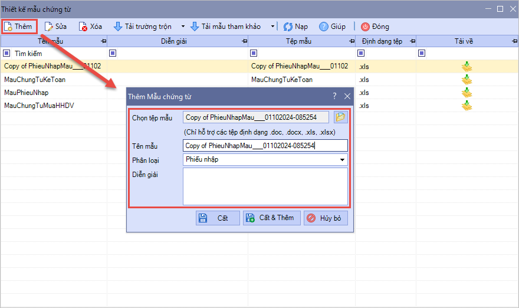Open the Phân loại dropdown list

(342, 160)
